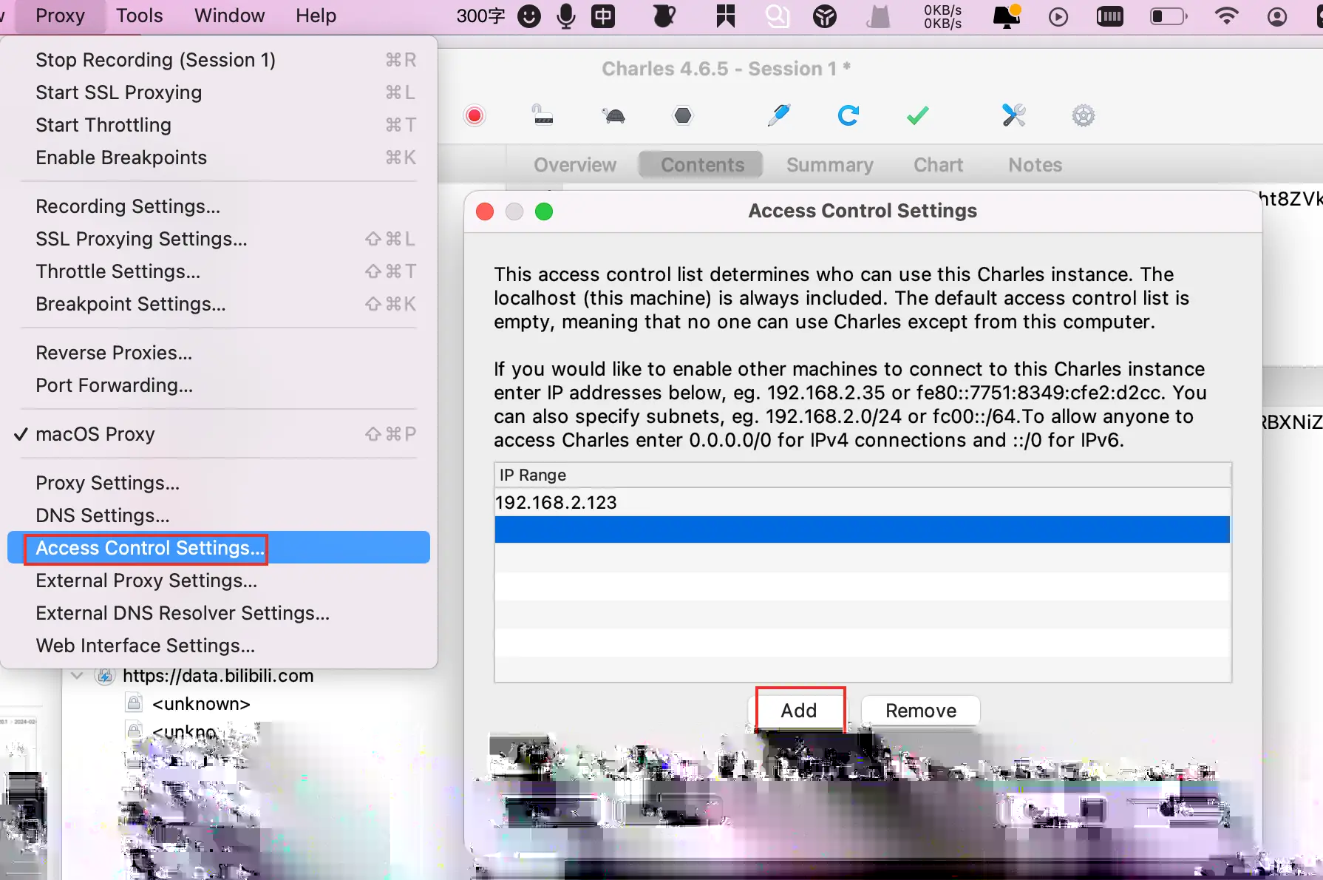Click the bookmark ribbon menu bar icon
Screen dimensions: 1323x880
[x=726, y=16]
